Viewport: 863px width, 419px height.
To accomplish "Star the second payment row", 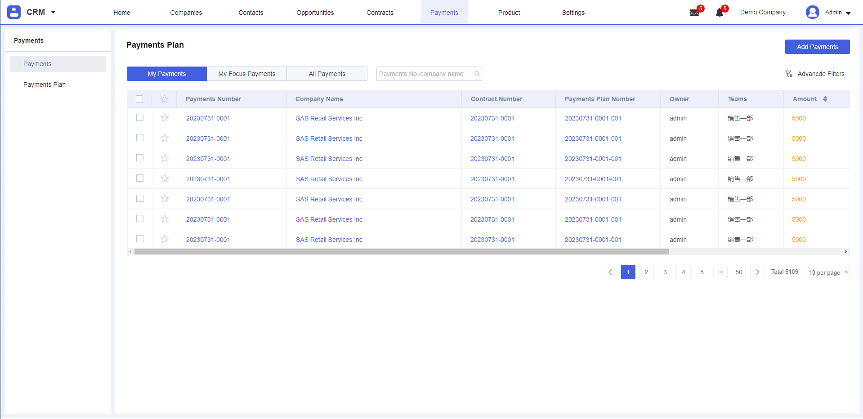I will tap(165, 138).
